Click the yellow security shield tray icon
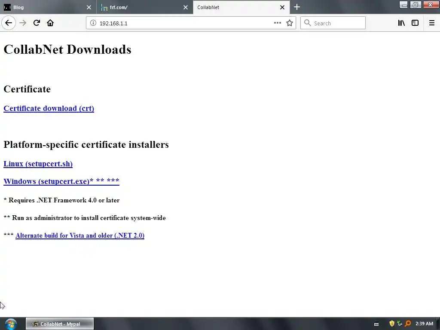The image size is (440, 330). pos(392,324)
